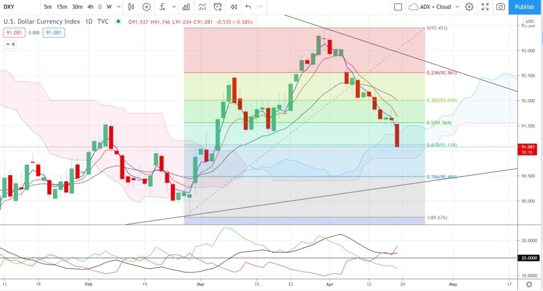Click the 0.236(92.561) Fibonacci level label

click(x=441, y=73)
